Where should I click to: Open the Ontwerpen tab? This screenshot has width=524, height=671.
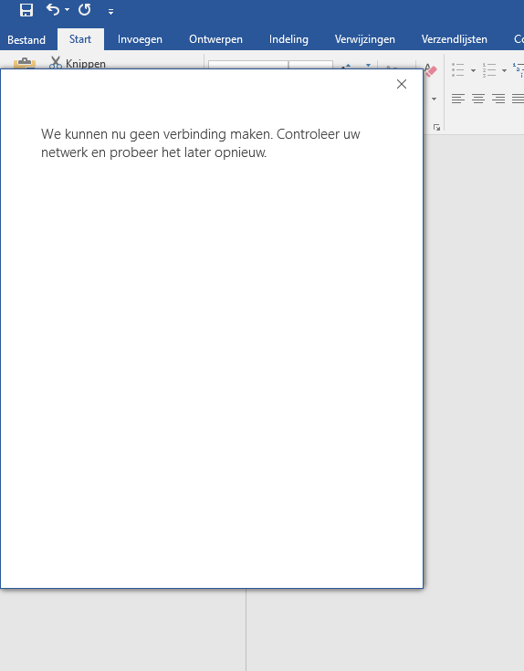tap(215, 39)
